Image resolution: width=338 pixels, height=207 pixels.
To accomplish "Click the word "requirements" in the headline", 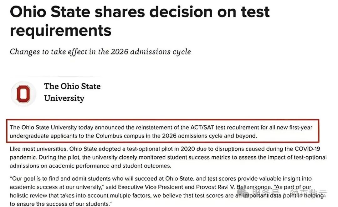I will coord(60,31).
